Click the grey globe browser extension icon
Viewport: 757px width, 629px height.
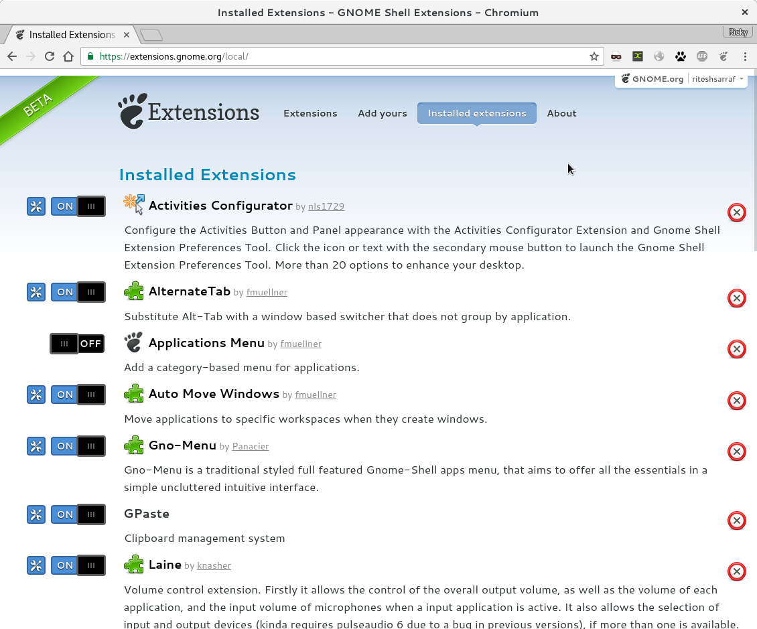[x=659, y=56]
